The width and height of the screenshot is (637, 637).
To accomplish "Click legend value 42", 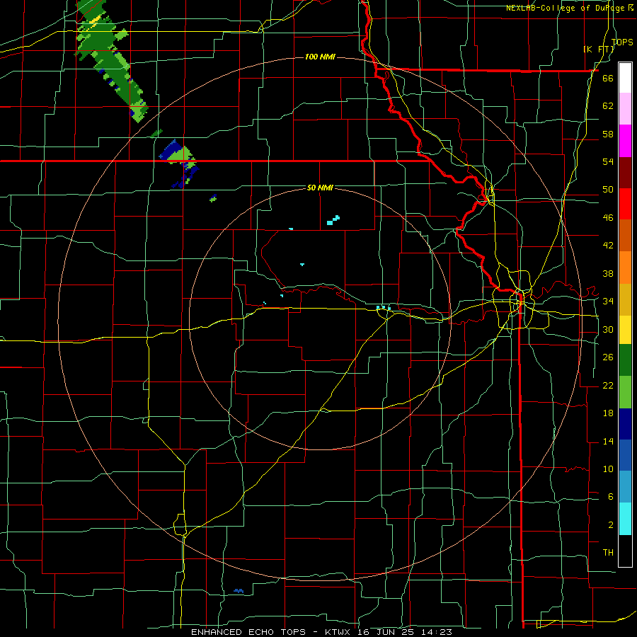I will pyautogui.click(x=608, y=245).
